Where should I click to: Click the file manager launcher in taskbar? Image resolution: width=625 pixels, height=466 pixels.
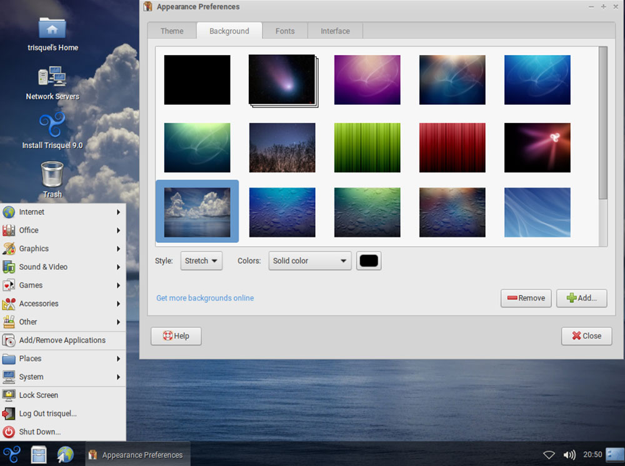39,454
